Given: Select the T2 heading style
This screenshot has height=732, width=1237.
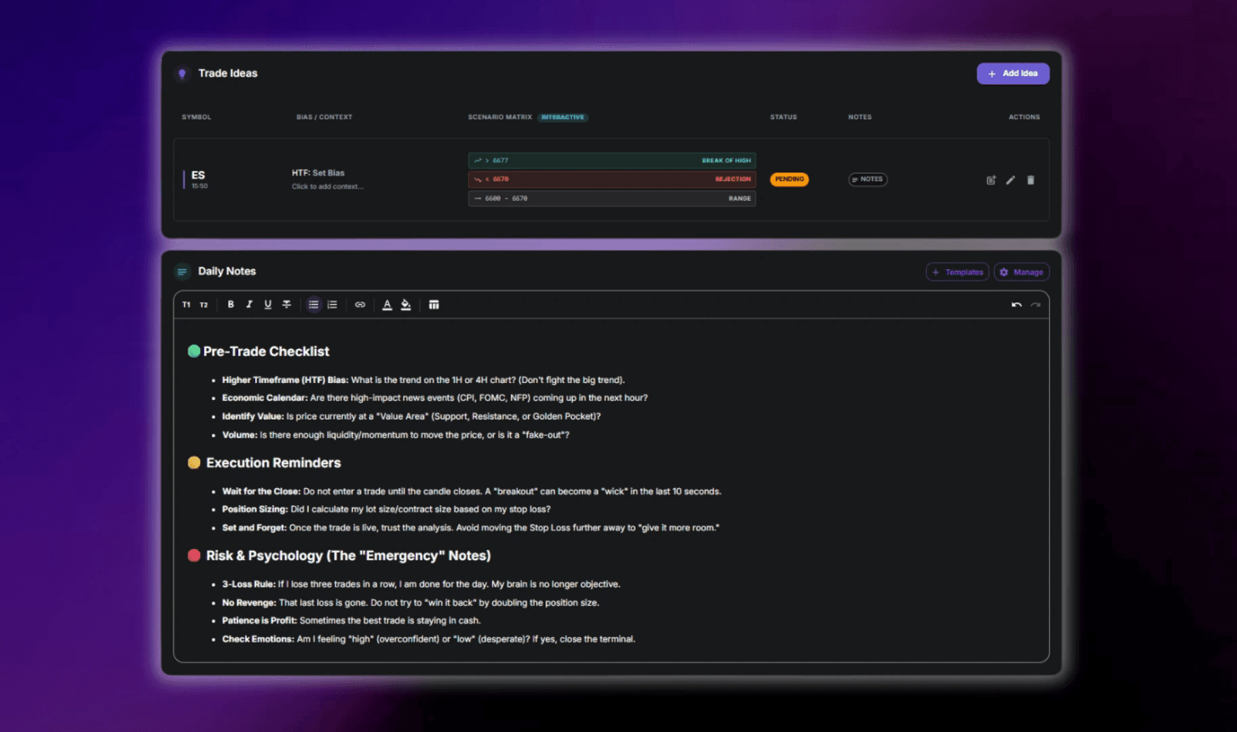Looking at the screenshot, I should point(204,304).
